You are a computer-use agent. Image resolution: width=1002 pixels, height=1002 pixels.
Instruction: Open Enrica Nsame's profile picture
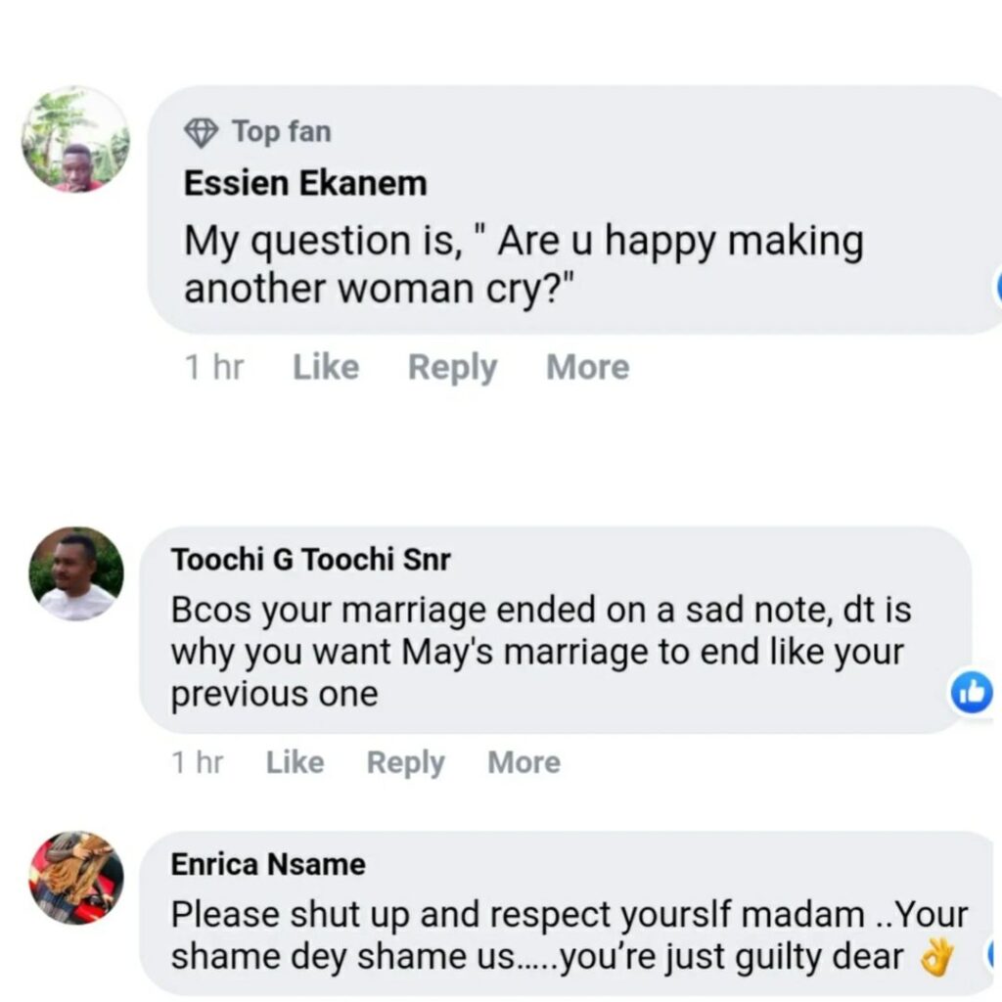pyautogui.click(x=76, y=878)
